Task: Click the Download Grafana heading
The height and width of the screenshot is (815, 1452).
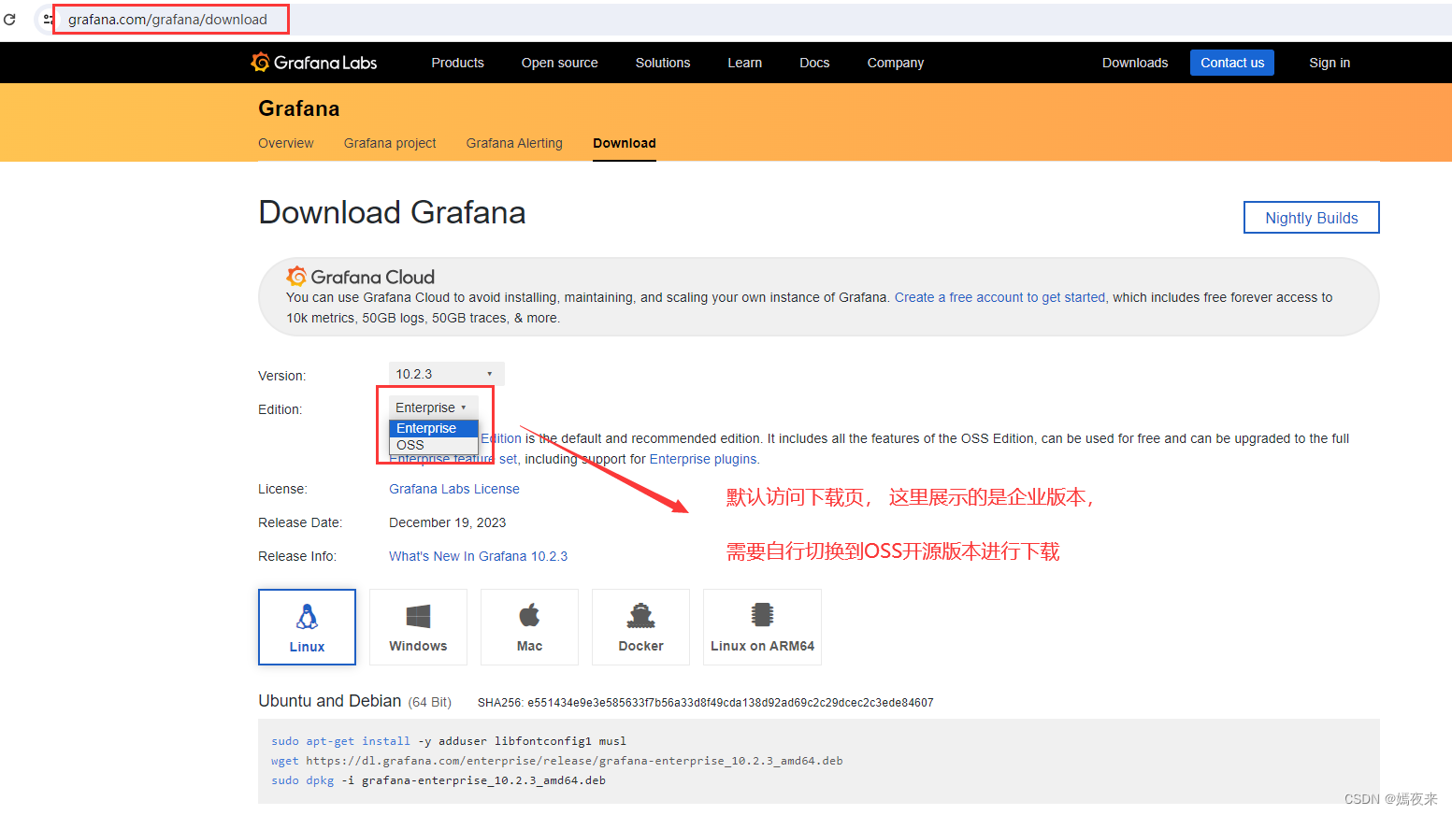Action: click(x=392, y=212)
